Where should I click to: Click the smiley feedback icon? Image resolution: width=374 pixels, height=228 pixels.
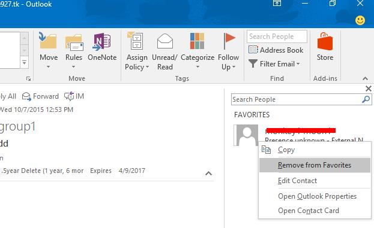(x=360, y=20)
